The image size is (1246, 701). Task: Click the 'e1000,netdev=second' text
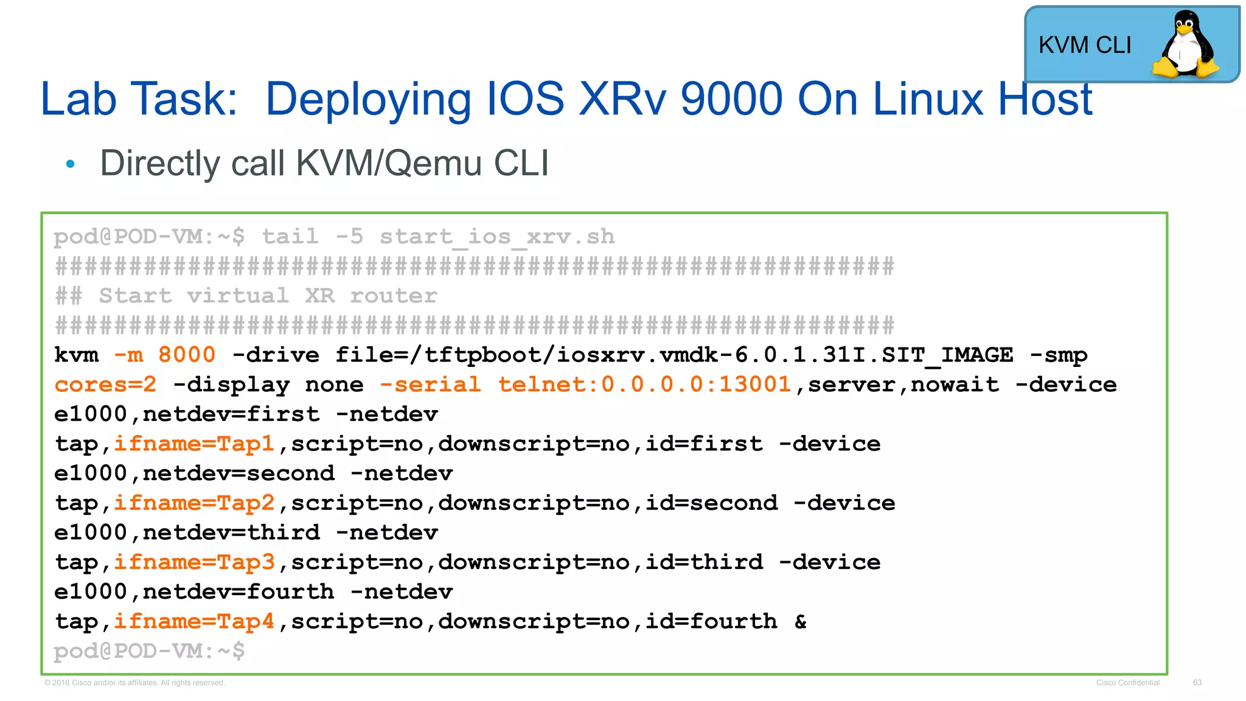pos(194,473)
